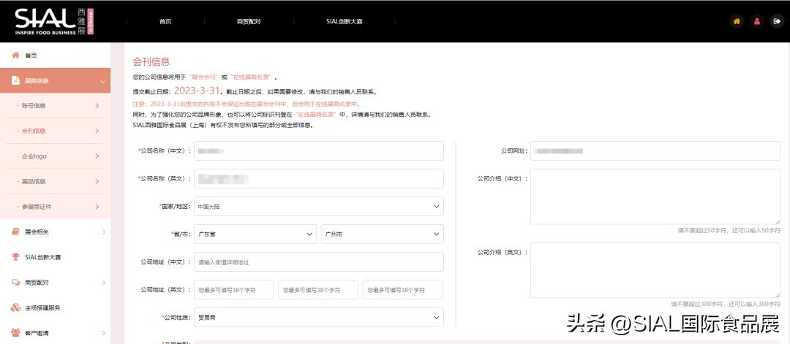Open the province dropdown showing 广东省
Viewport: 790px width, 344px height.
pyautogui.click(x=255, y=234)
